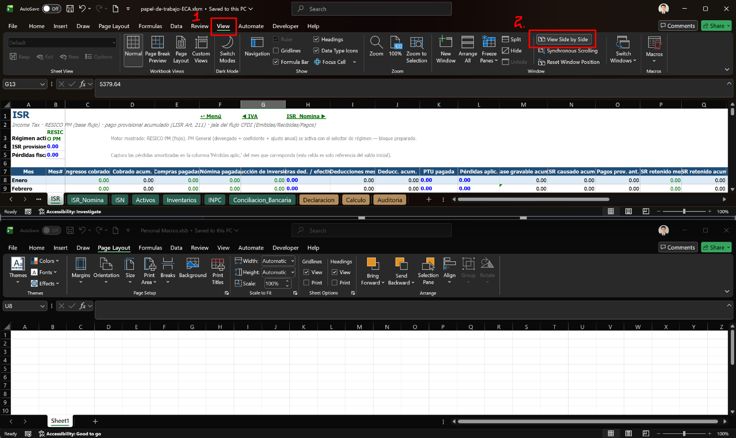Add new sheet in lower window
This screenshot has width=736, height=438.
click(x=95, y=421)
